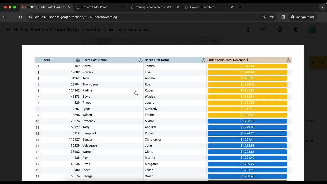Select last name Velasquez cell
This screenshot has height=184, width=327.
click(90, 146)
